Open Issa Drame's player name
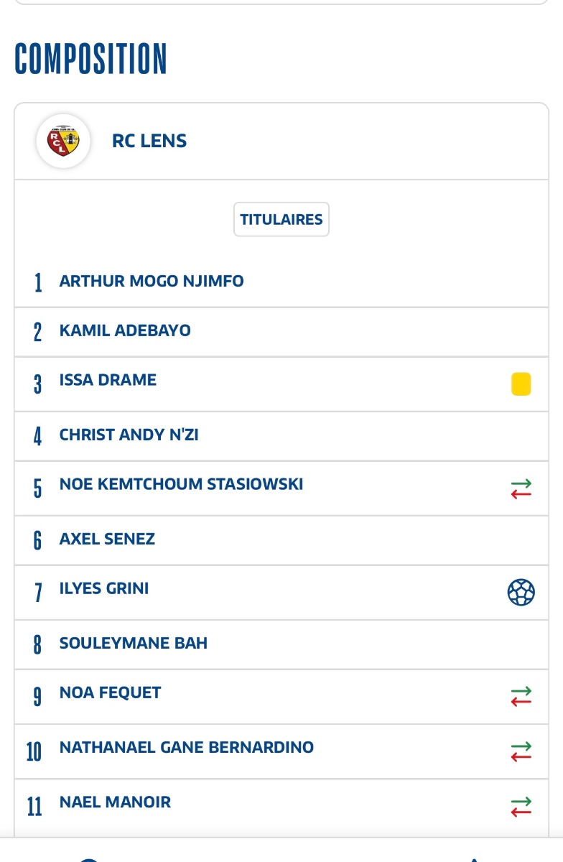The image size is (563, 862). pyautogui.click(x=108, y=380)
